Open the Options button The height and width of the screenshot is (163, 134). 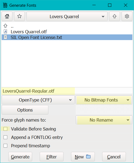pyautogui.click(x=25, y=110)
